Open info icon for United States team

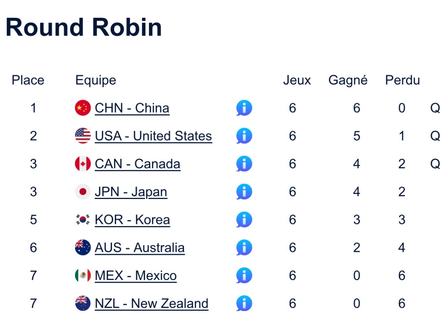pyautogui.click(x=244, y=136)
